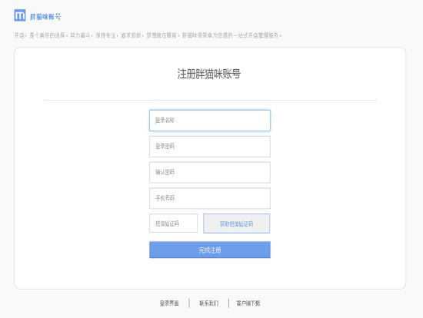The width and height of the screenshot is (423, 318).
Task: Click the 登录密码 password field
Action: tap(210, 147)
